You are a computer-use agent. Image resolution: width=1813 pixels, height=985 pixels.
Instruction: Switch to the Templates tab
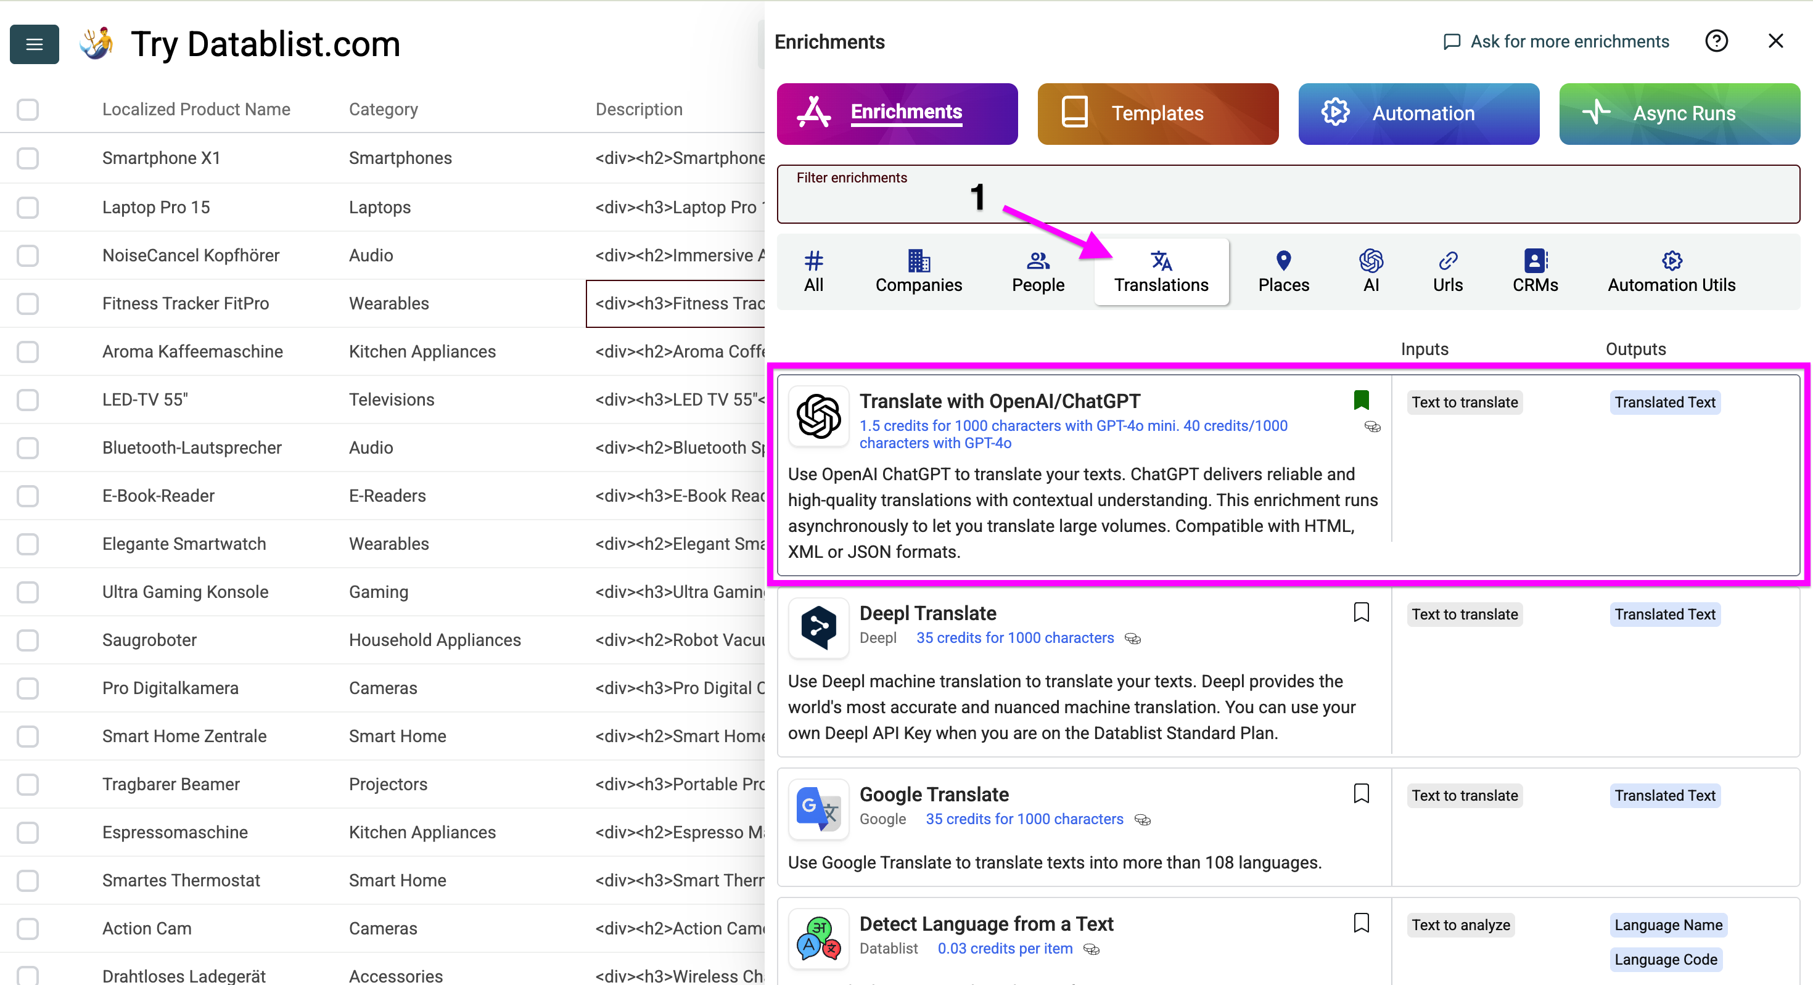pos(1157,114)
